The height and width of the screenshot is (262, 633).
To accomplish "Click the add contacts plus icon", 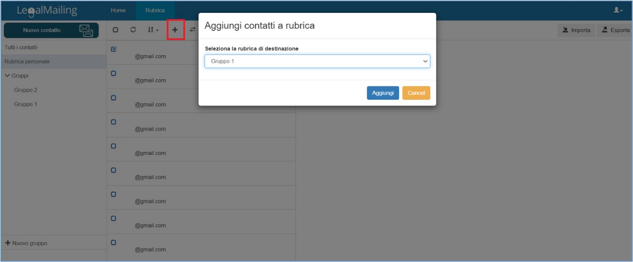I will tap(175, 30).
